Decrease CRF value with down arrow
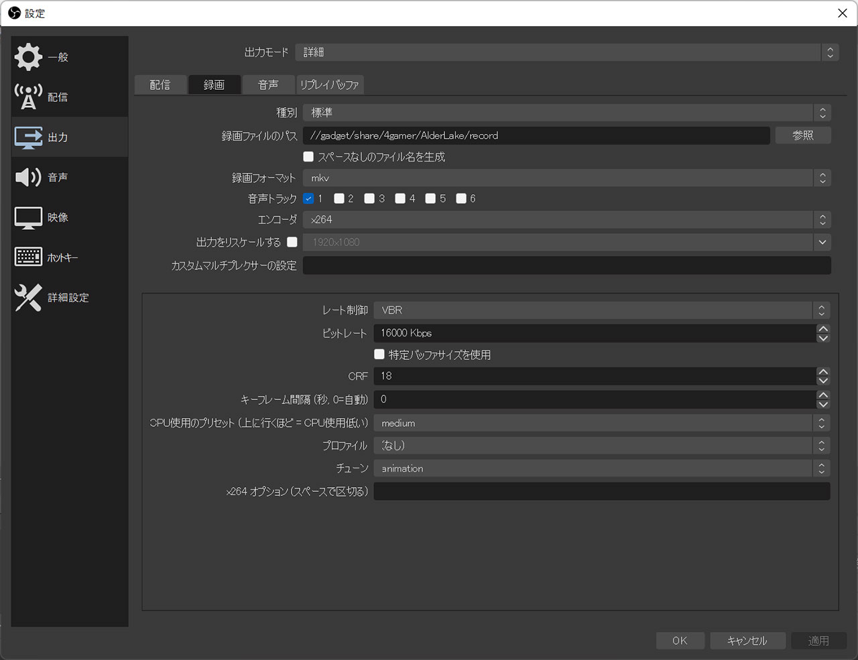 [823, 381]
